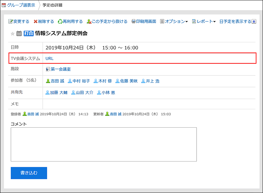Viewport: 263px width, 193px height.
Task: Expand the レポート dropdown menu
Action: 206,21
